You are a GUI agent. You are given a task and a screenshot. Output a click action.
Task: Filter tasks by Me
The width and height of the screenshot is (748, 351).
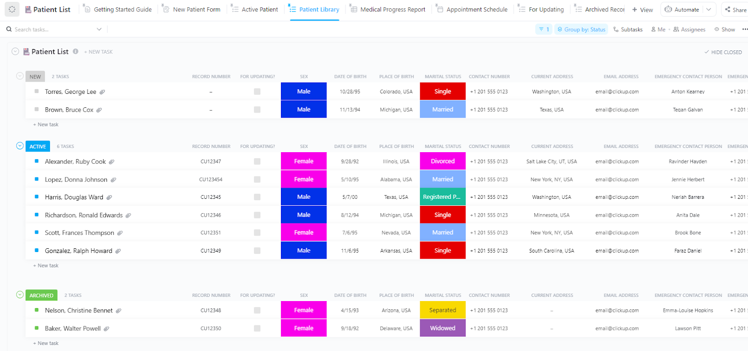tap(658, 29)
